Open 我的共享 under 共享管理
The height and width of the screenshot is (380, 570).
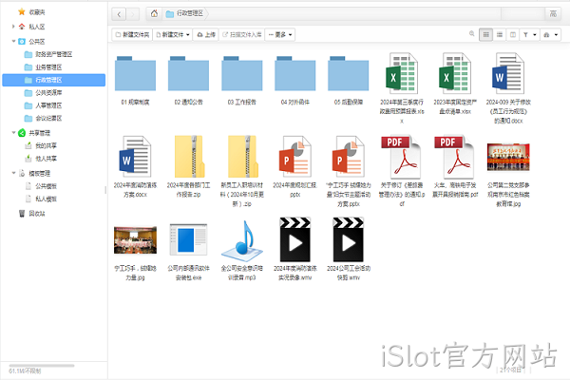pos(41,145)
